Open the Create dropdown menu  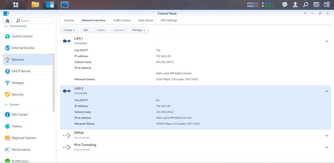[69, 30]
